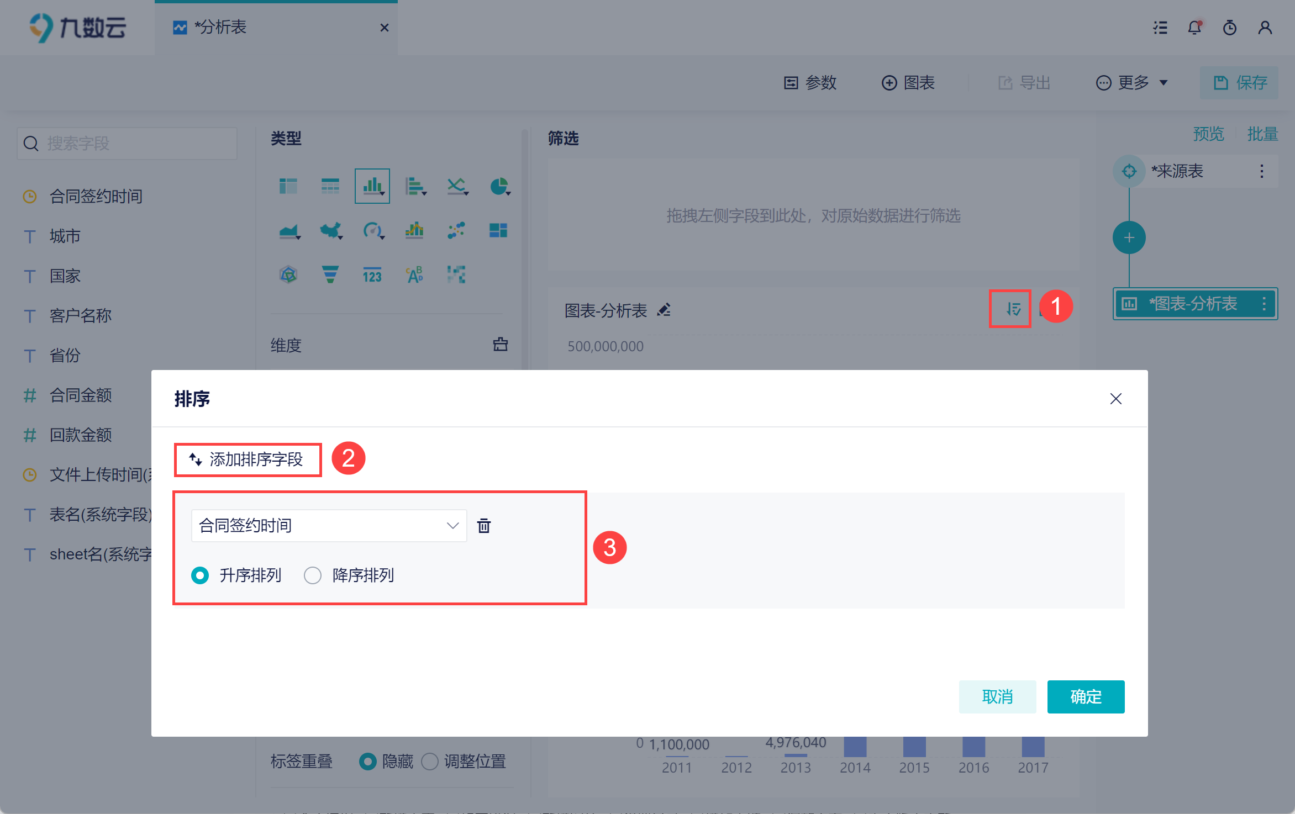Screen dimensions: 1295x814
Task: Select 升序排列 radio button
Action: [x=200, y=575]
